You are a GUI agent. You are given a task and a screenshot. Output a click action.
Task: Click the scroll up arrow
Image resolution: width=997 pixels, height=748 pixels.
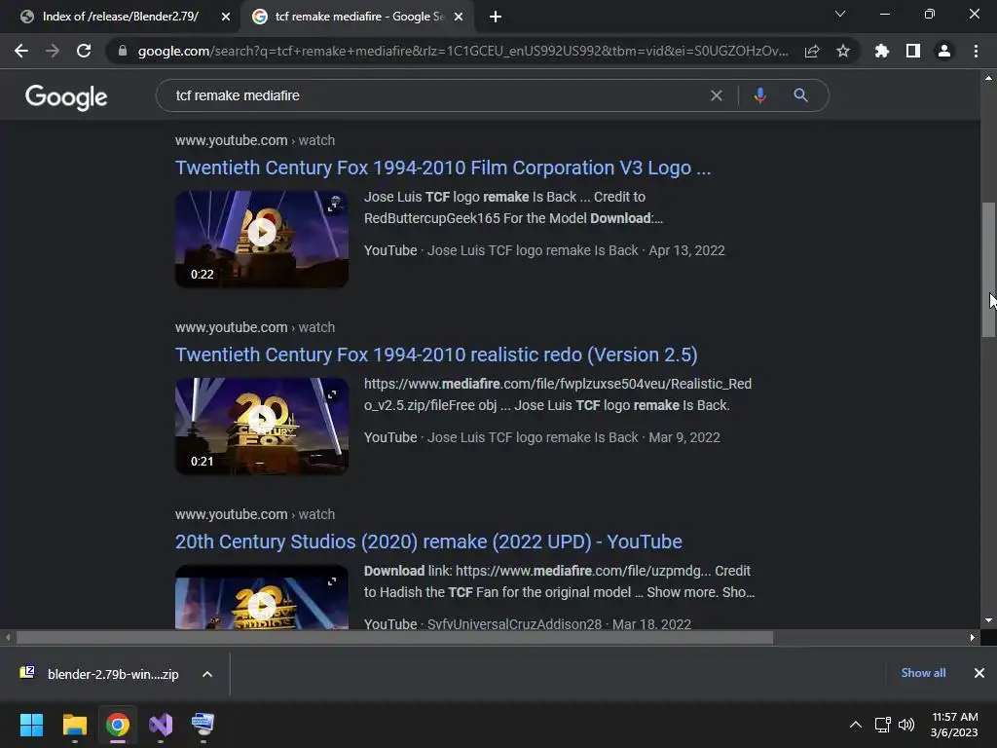[x=988, y=78]
